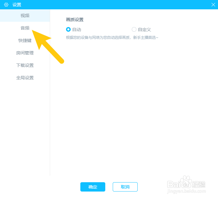Open the 快捷键 tab
Image resolution: width=218 pixels, height=199 pixels.
click(25, 40)
